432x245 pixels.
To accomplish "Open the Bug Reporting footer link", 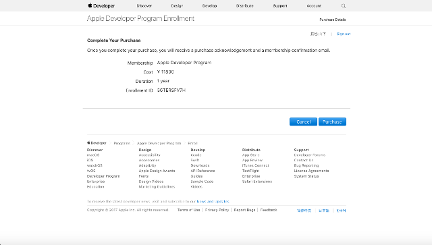I will [x=306, y=165].
